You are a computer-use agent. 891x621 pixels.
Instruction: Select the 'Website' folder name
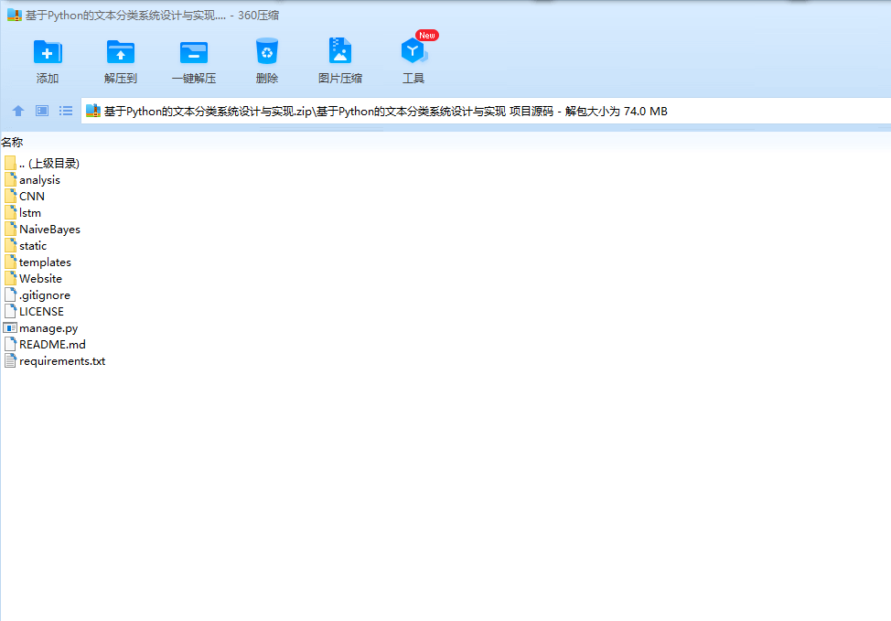coord(40,278)
